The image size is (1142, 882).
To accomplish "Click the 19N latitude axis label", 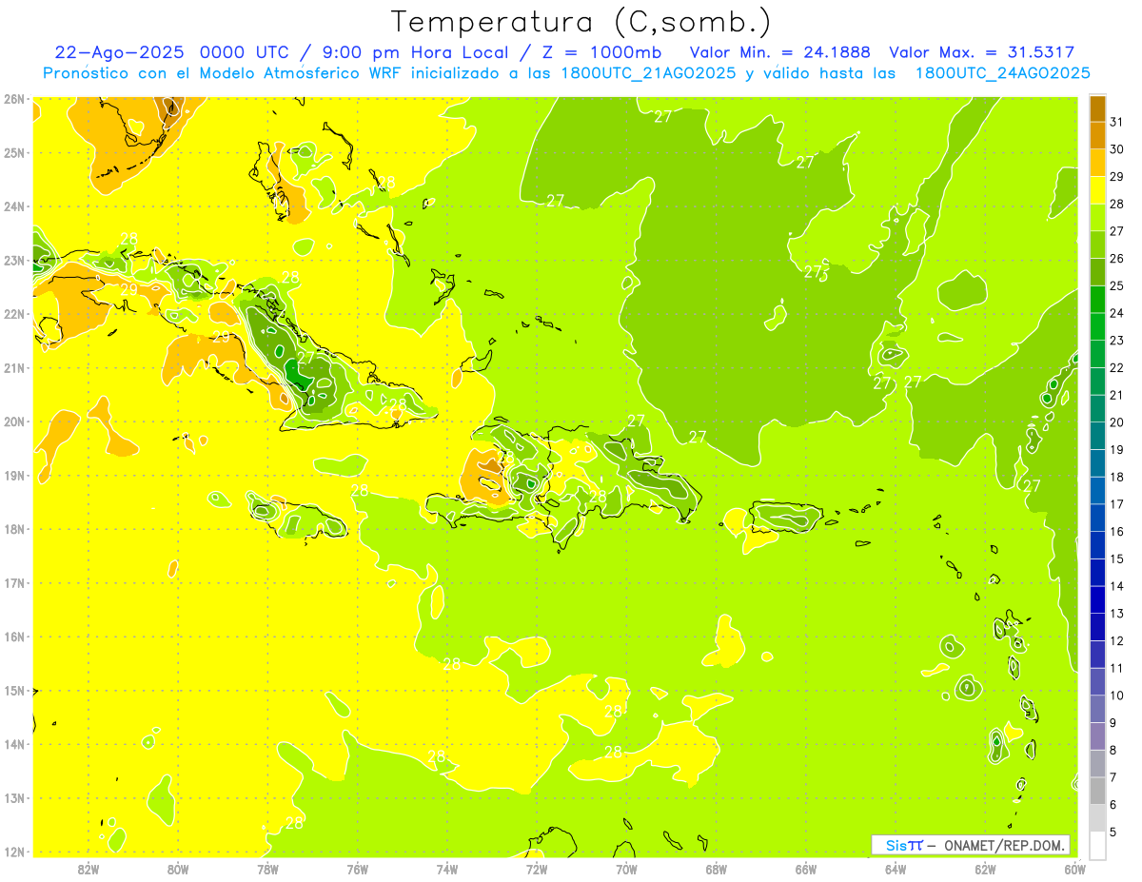I will pyautogui.click(x=14, y=476).
